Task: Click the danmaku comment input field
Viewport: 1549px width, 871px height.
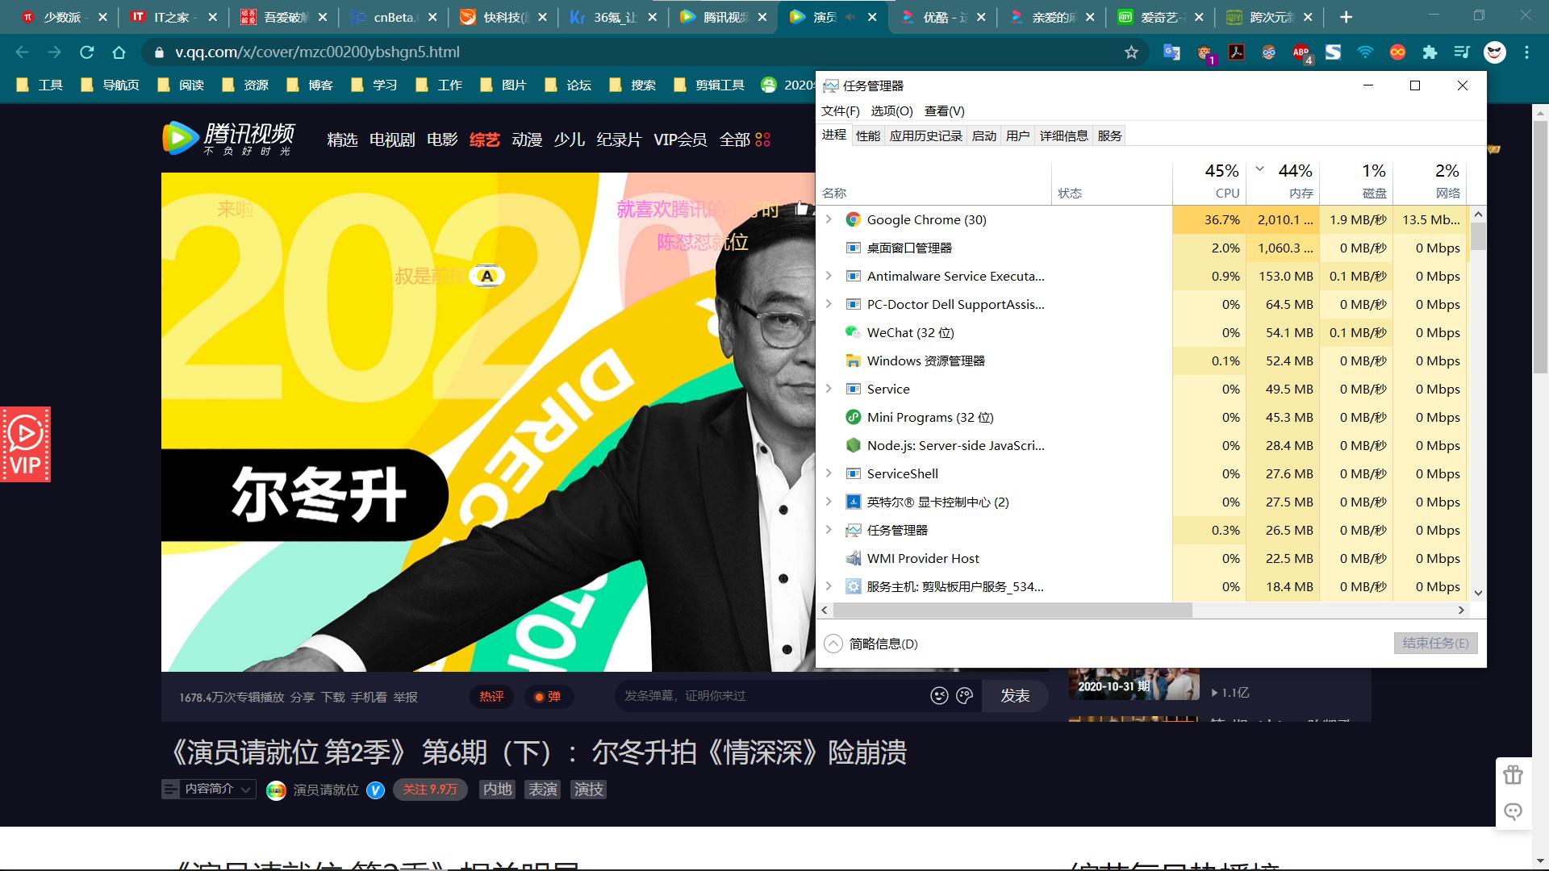Action: [766, 695]
